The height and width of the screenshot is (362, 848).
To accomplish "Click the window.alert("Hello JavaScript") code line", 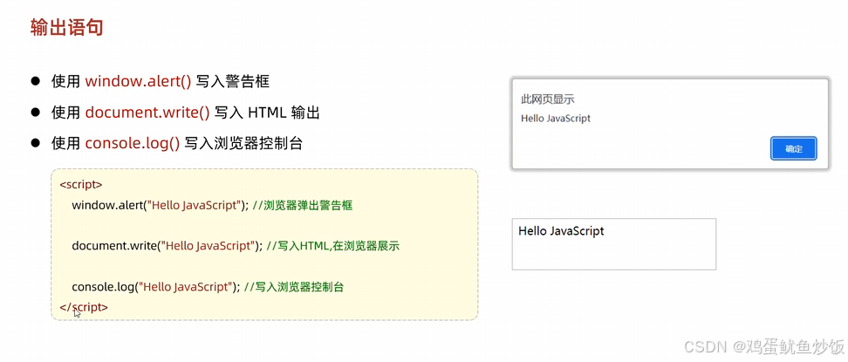I will [x=160, y=205].
